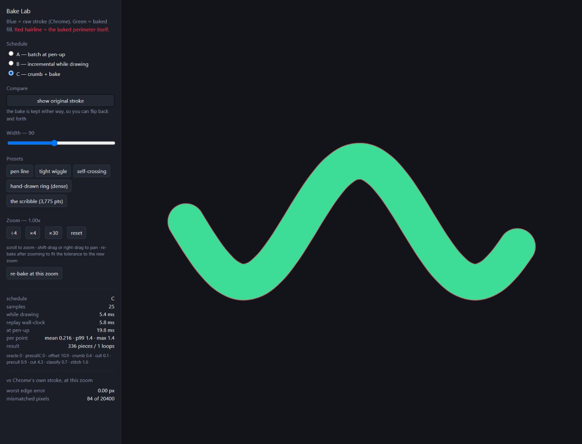Load the pen line preset

[x=19, y=171]
